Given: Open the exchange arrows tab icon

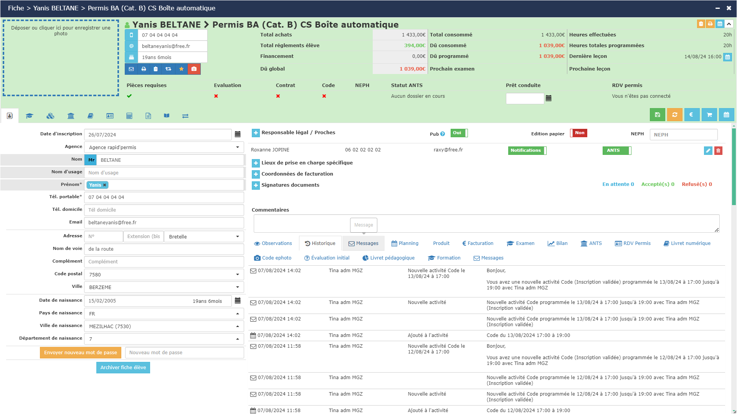Looking at the screenshot, I should [185, 116].
